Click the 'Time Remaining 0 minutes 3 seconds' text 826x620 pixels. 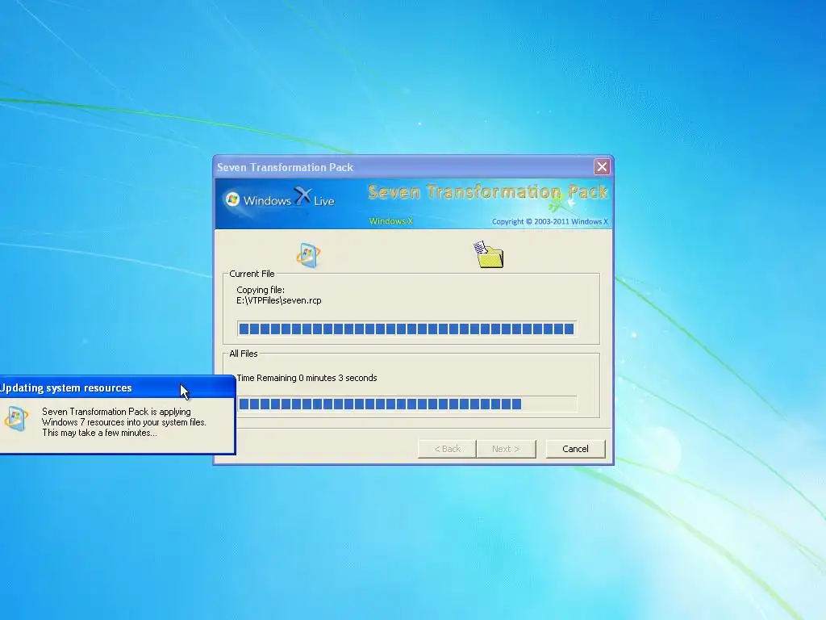(307, 378)
